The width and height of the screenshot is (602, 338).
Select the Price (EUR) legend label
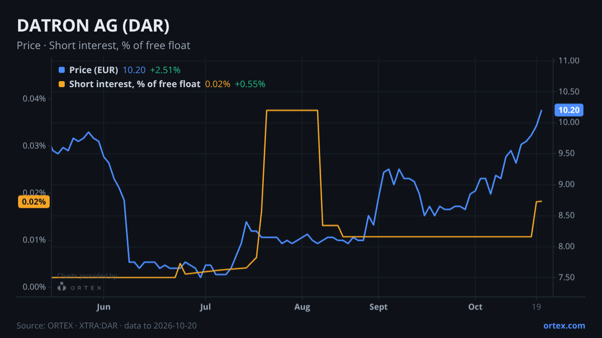point(94,70)
